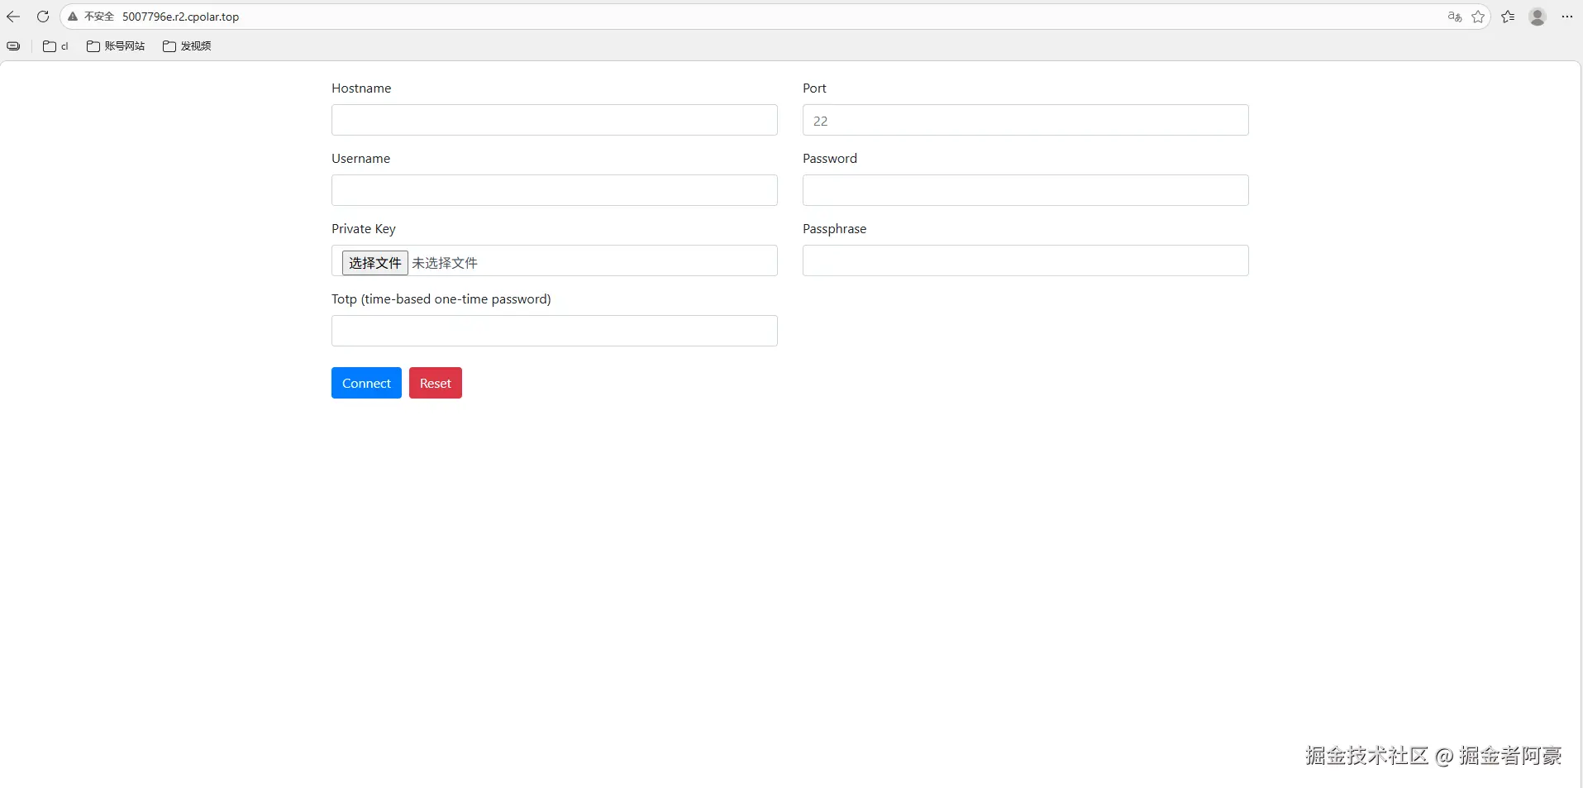The image size is (1583, 788).
Task: Click the Passphrase label
Action: pos(835,229)
